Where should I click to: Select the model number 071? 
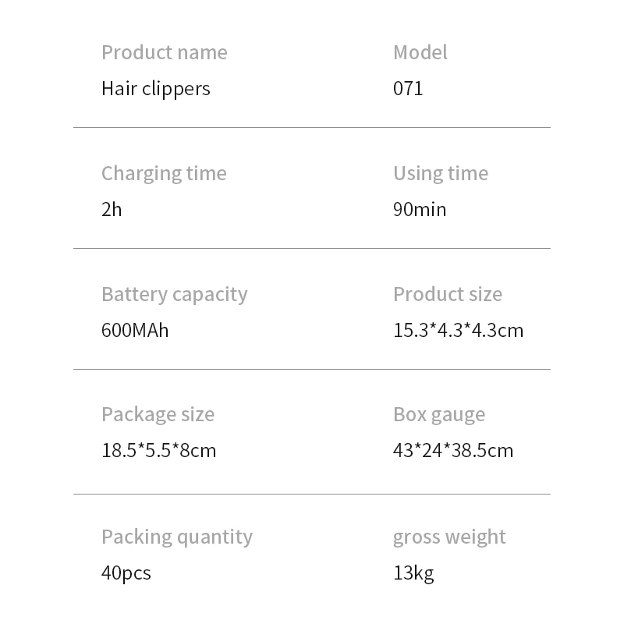408,88
